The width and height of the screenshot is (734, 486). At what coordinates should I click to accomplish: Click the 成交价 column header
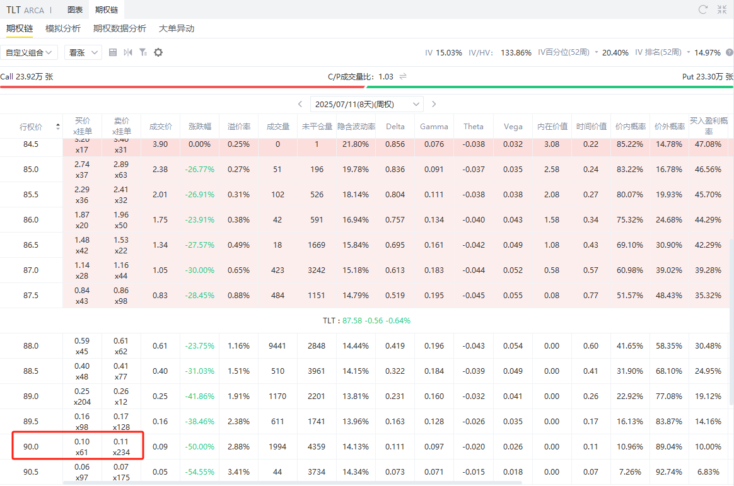point(161,126)
